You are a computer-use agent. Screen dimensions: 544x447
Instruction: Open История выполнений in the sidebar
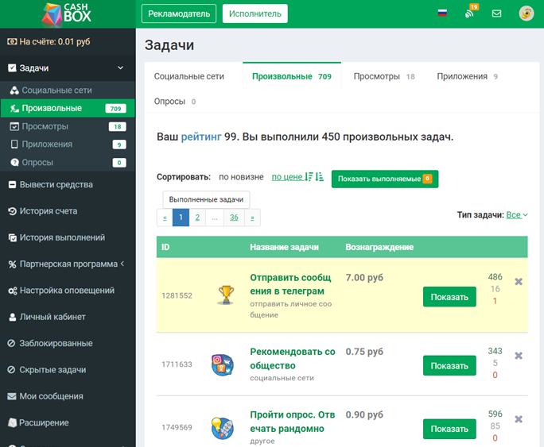coord(68,237)
